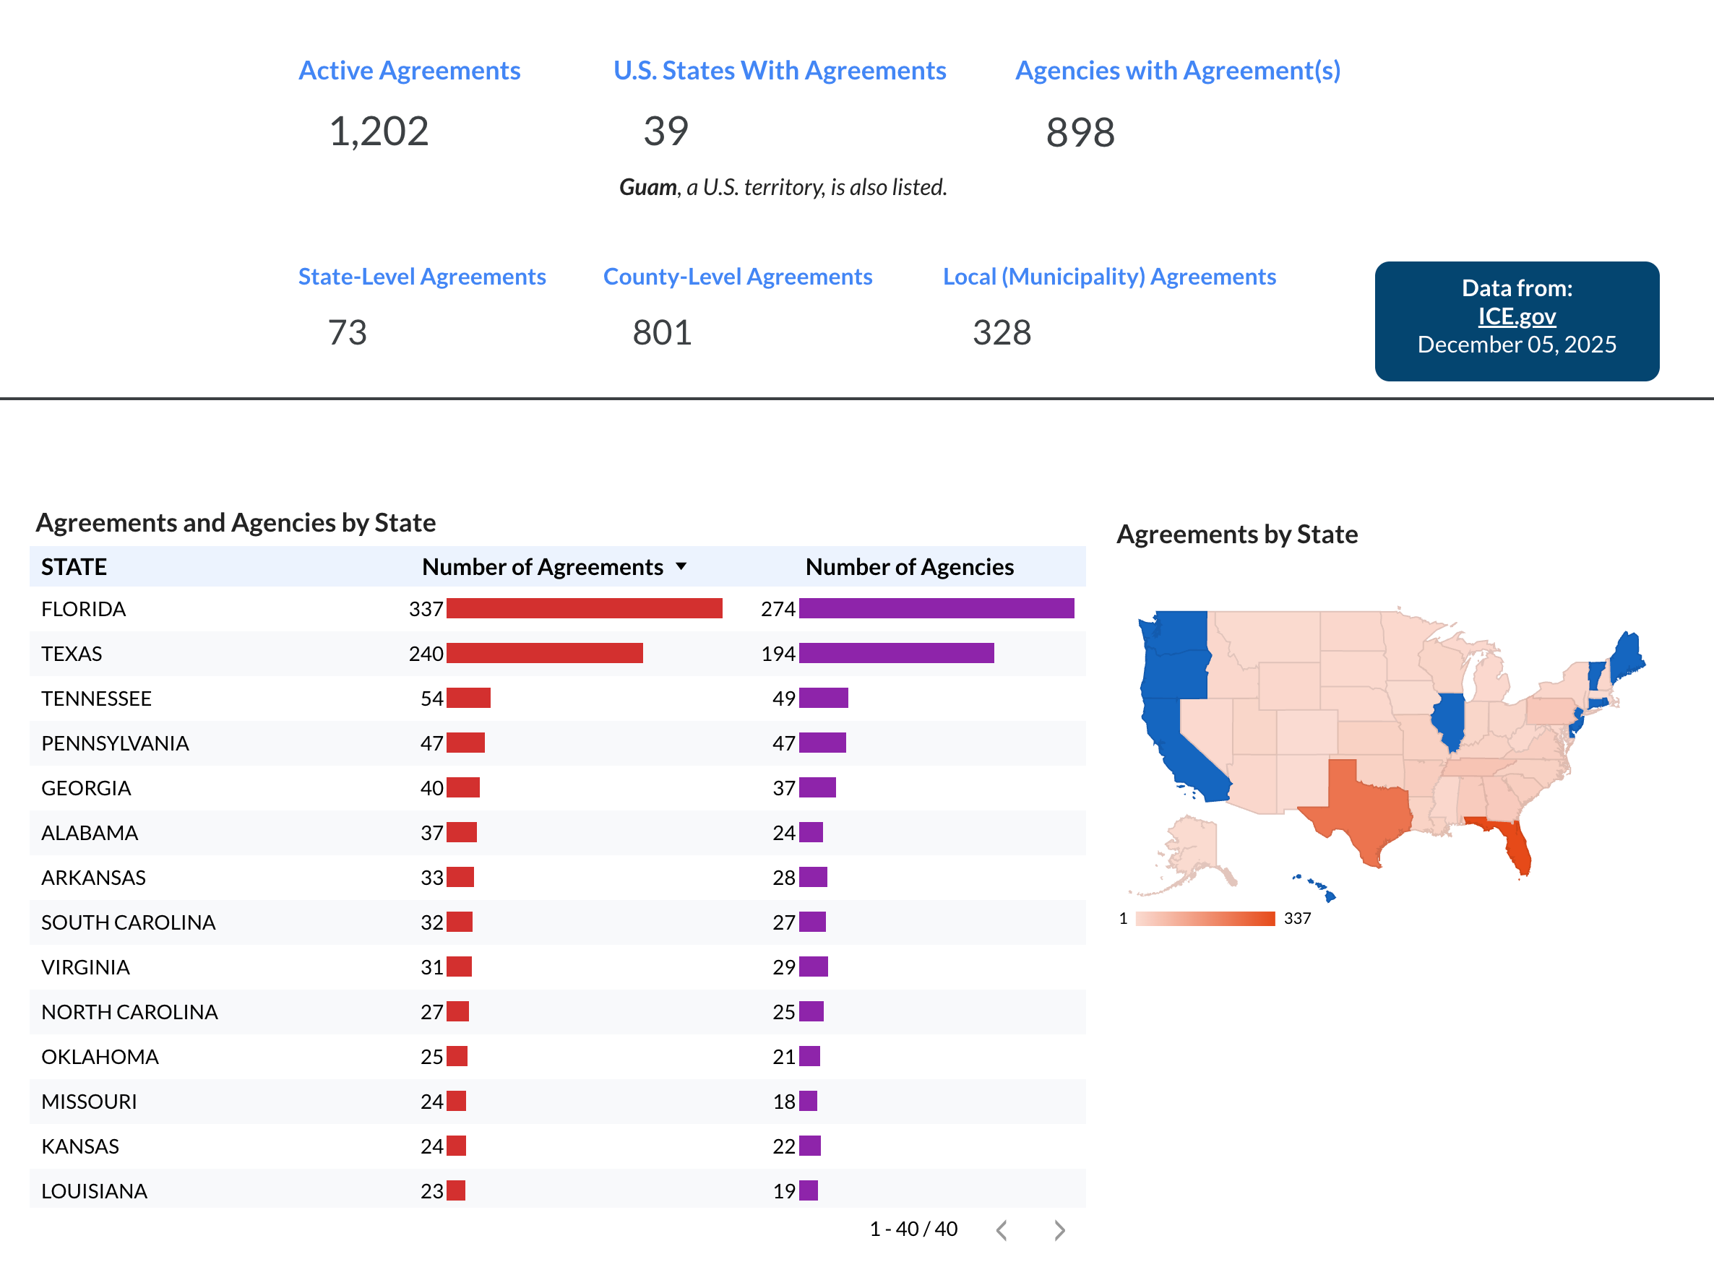
Task: Sort by Number of Agreements column header
Action: 543,566
